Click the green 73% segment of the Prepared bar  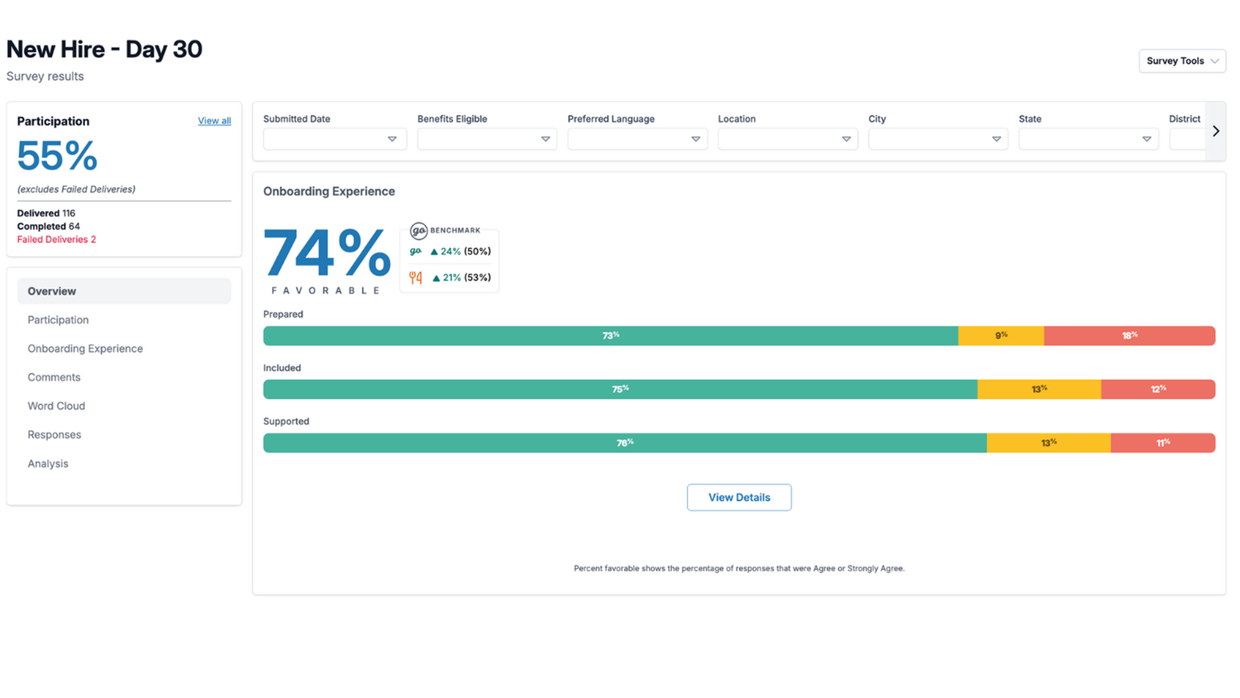pos(611,335)
